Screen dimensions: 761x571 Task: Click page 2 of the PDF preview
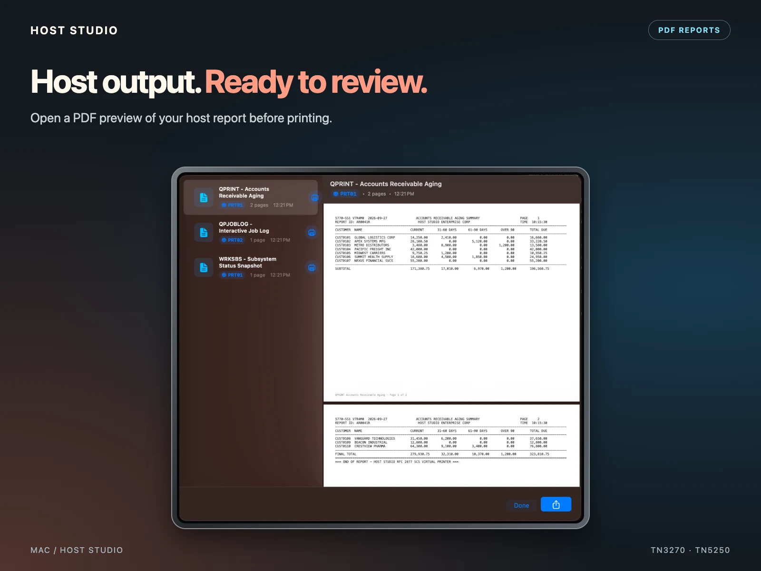click(451, 446)
